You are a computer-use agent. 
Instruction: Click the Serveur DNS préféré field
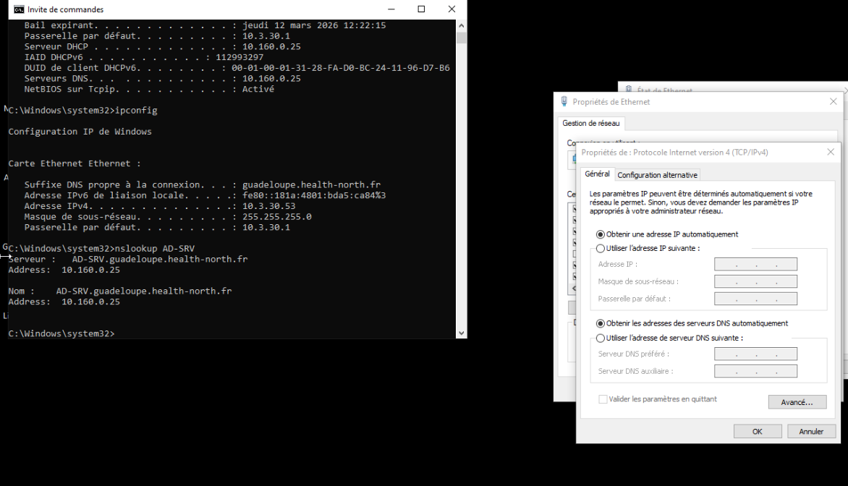pos(755,354)
